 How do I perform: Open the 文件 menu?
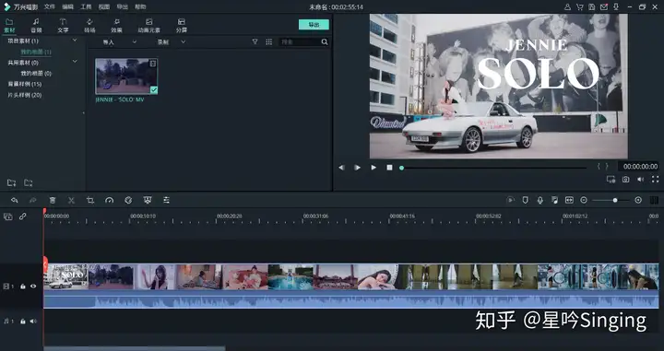pyautogui.click(x=50, y=6)
